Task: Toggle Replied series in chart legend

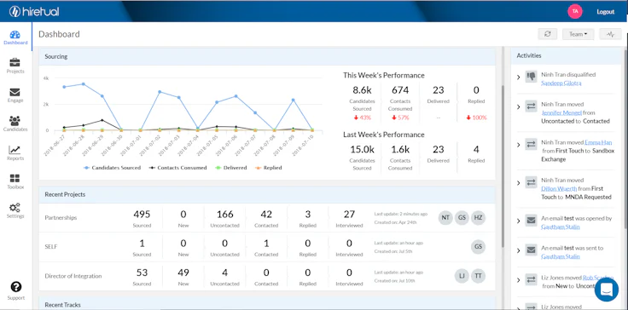Action: pos(268,168)
